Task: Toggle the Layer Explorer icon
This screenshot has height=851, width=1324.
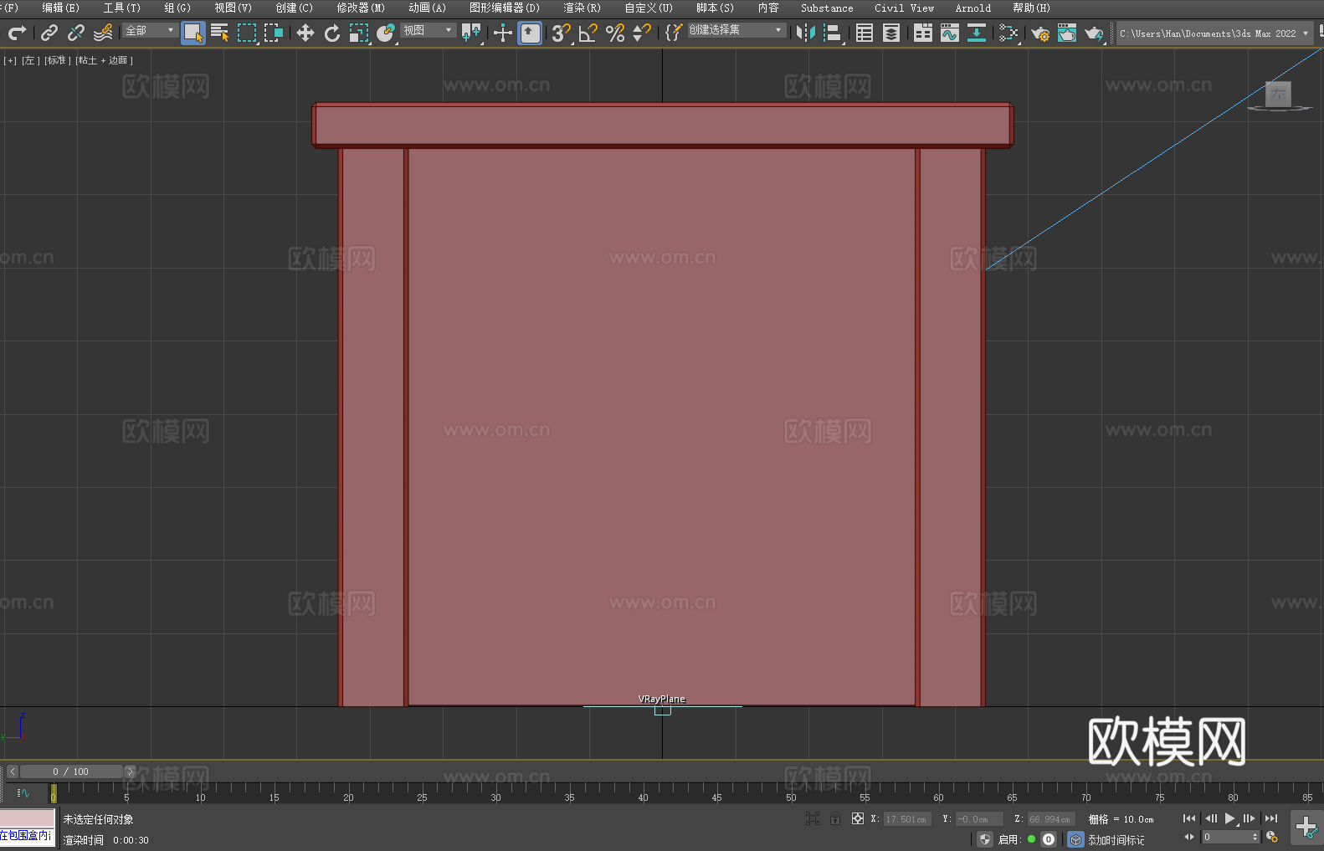Action: (891, 33)
